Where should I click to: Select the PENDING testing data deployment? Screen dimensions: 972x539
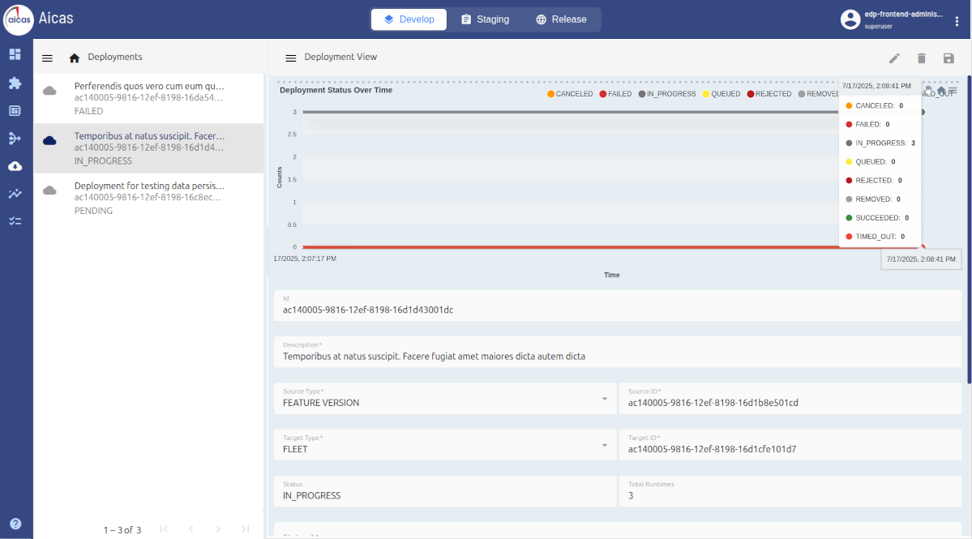click(x=149, y=198)
